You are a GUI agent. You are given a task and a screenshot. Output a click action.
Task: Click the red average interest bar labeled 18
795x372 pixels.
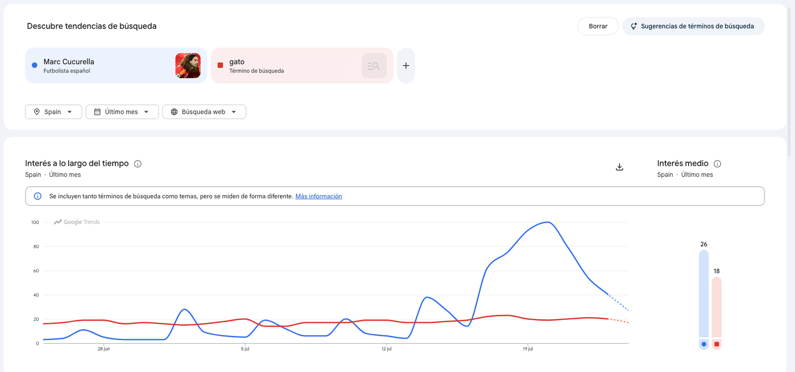coord(716,307)
